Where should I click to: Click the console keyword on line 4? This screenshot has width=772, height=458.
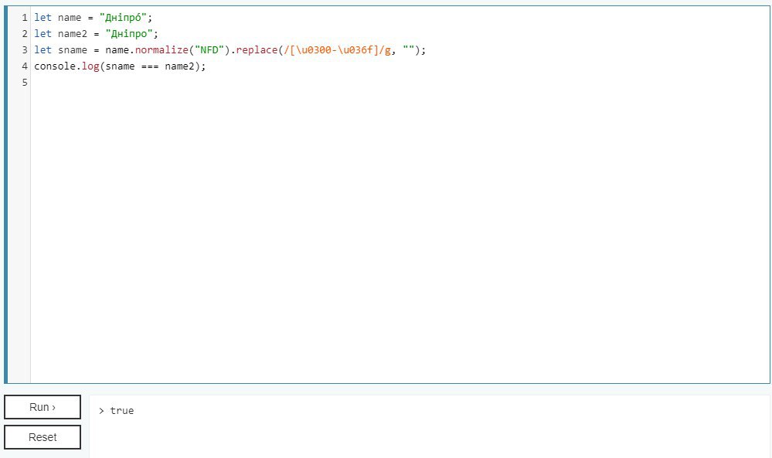point(55,66)
